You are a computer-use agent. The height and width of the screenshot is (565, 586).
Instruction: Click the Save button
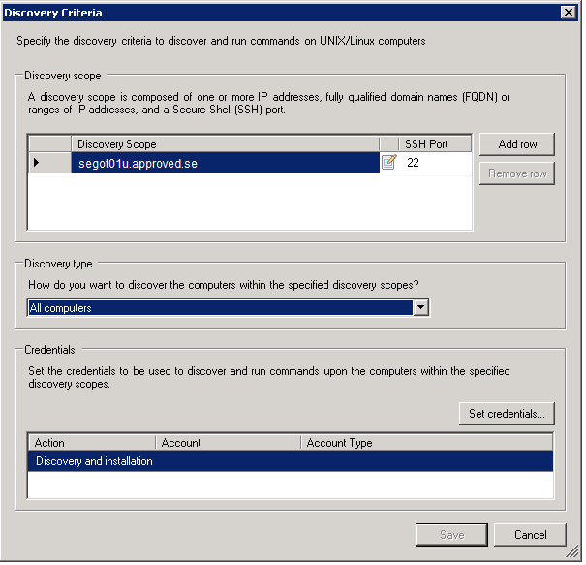(451, 534)
